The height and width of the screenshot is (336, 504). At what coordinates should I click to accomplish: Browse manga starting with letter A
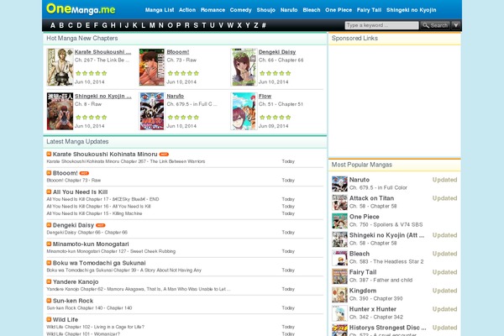[53, 25]
